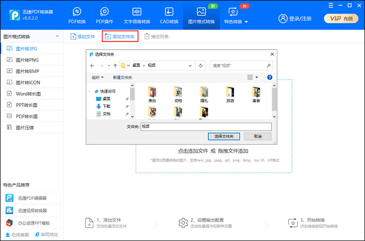Open recent locations dropdown arrow

click(x=109, y=66)
